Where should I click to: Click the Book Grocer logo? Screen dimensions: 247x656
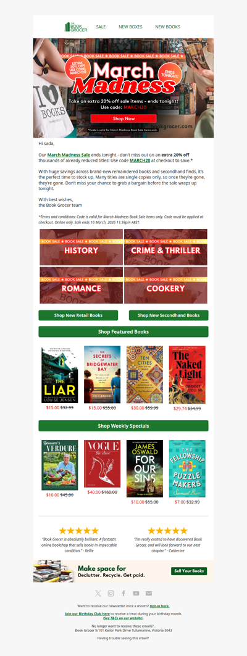click(x=76, y=27)
